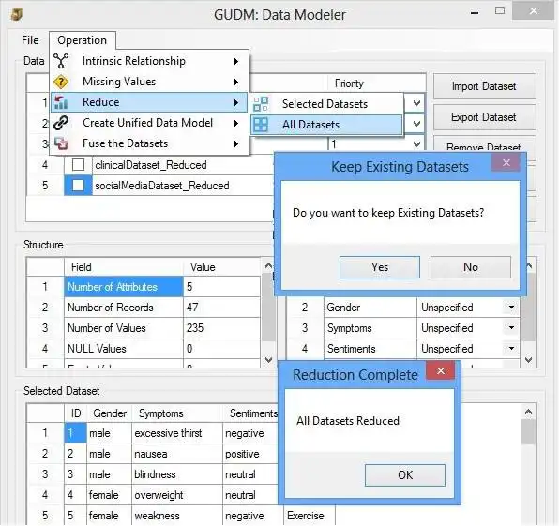Viewport: 559px width, 526px height.
Task: Select the Reduce menu entry
Action: [x=149, y=102]
